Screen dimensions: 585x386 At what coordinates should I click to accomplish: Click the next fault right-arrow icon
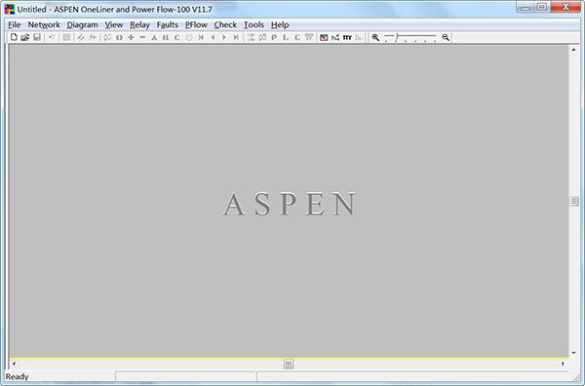pyautogui.click(x=224, y=37)
